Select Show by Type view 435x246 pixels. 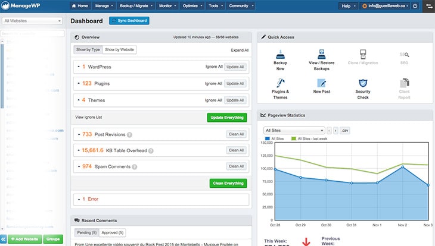pos(88,49)
